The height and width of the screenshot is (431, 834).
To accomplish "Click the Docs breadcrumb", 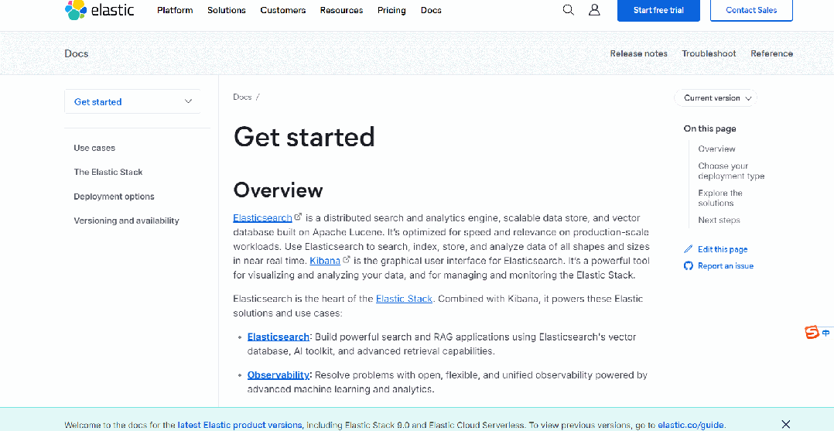I will click(242, 97).
